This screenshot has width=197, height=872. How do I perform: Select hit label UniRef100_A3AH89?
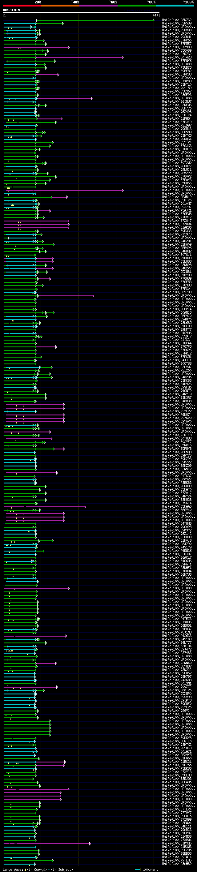click(177, 864)
